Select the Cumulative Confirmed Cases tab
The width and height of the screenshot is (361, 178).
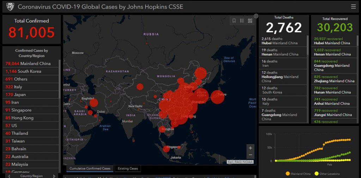90,169
